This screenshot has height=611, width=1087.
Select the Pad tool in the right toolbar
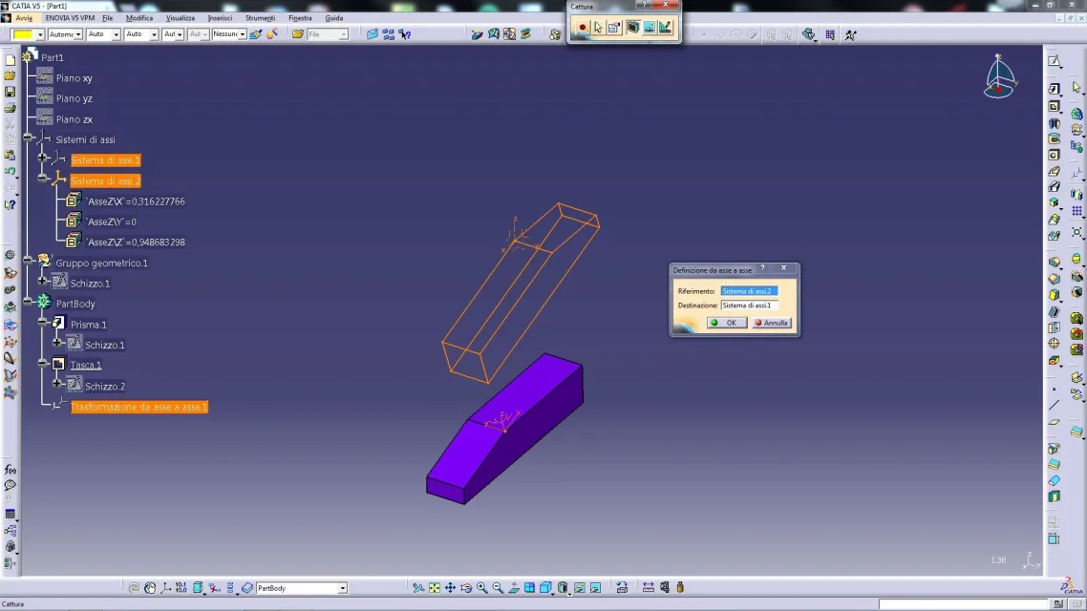[x=1055, y=90]
